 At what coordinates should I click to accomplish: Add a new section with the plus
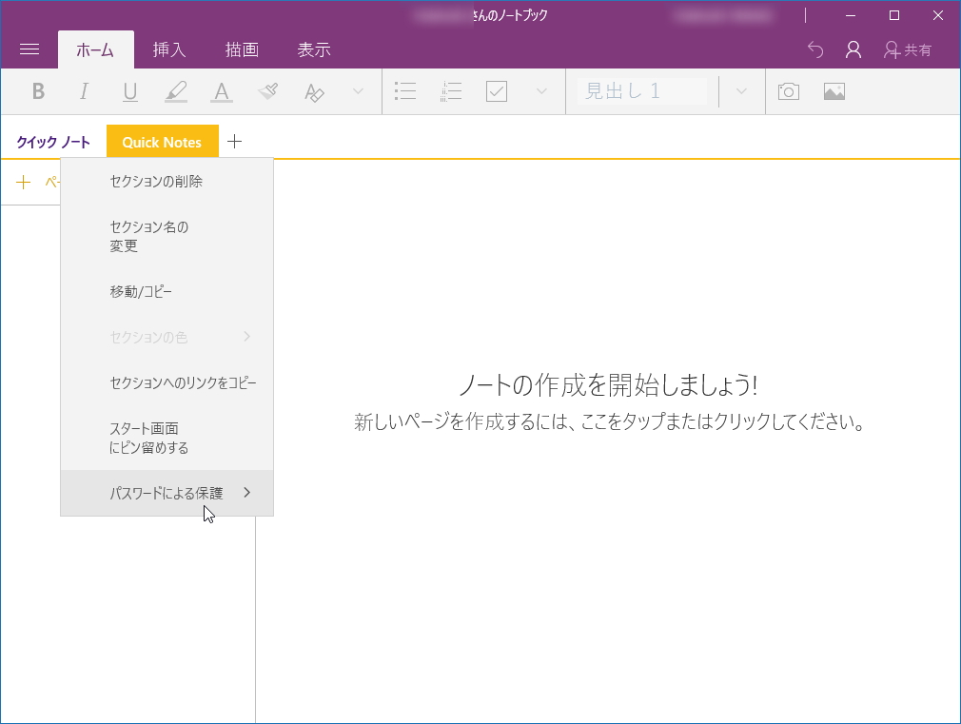[x=235, y=141]
